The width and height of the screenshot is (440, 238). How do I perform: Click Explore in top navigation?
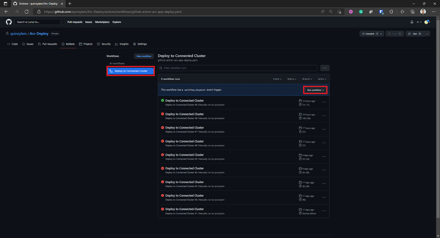click(117, 22)
